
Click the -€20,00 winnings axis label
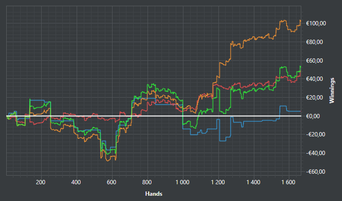point(315,135)
